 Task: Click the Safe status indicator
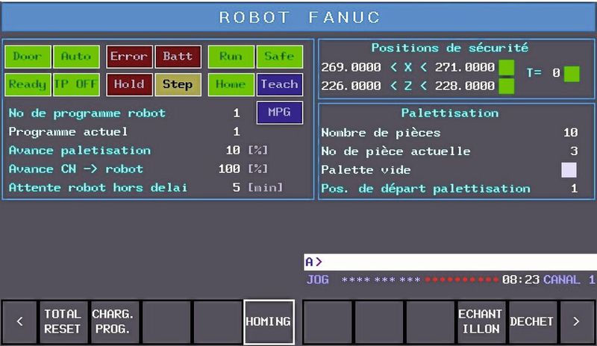click(279, 57)
